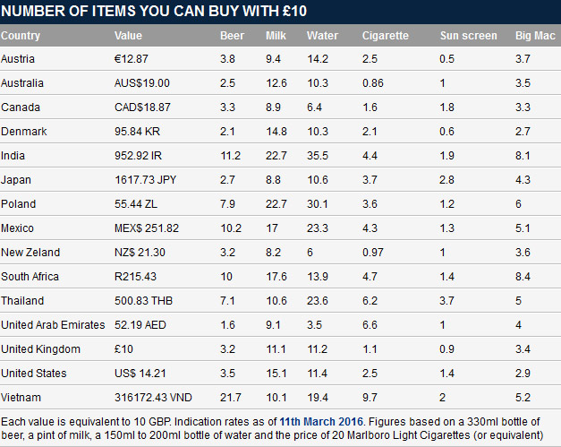Click the Value column header
The image size is (561, 447).
tap(128, 36)
